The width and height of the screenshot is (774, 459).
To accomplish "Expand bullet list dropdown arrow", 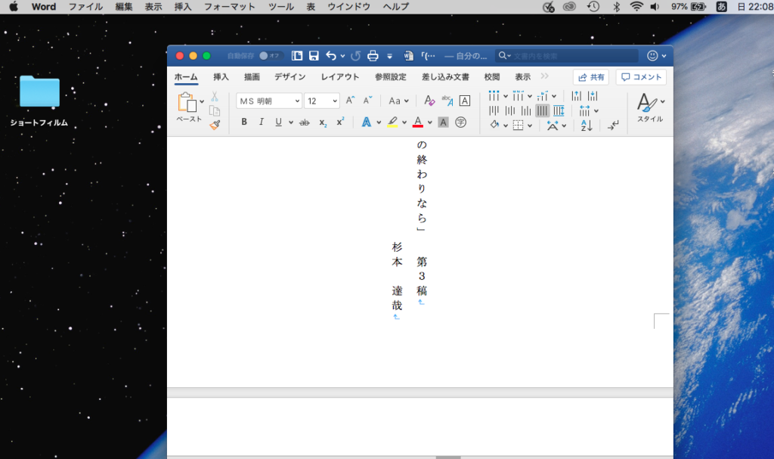I will pos(506,96).
